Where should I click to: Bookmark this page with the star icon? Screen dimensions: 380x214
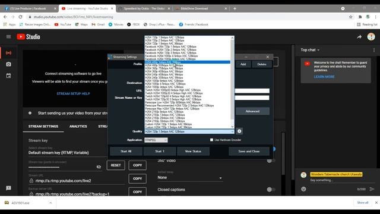(x=351, y=17)
